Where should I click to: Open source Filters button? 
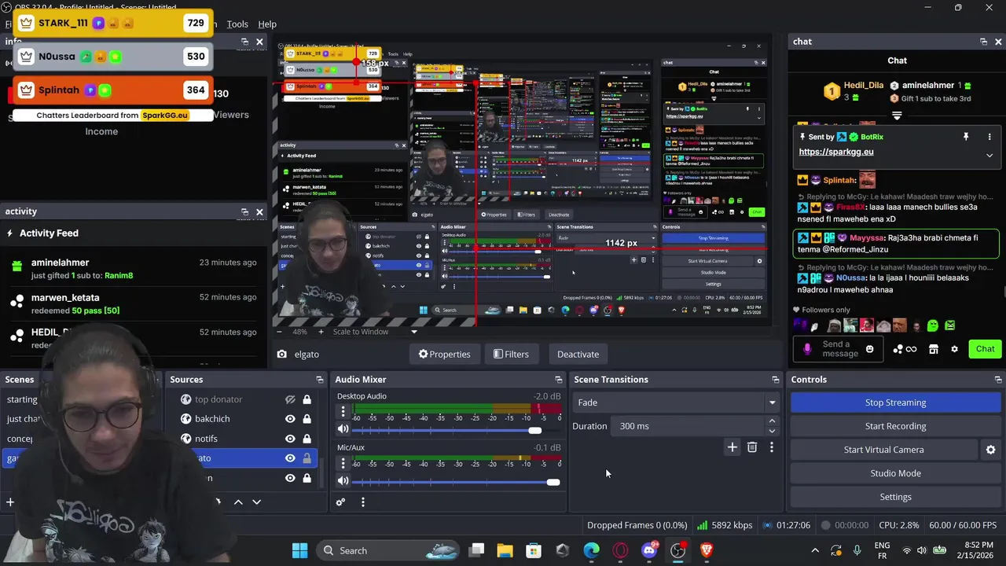(x=511, y=355)
